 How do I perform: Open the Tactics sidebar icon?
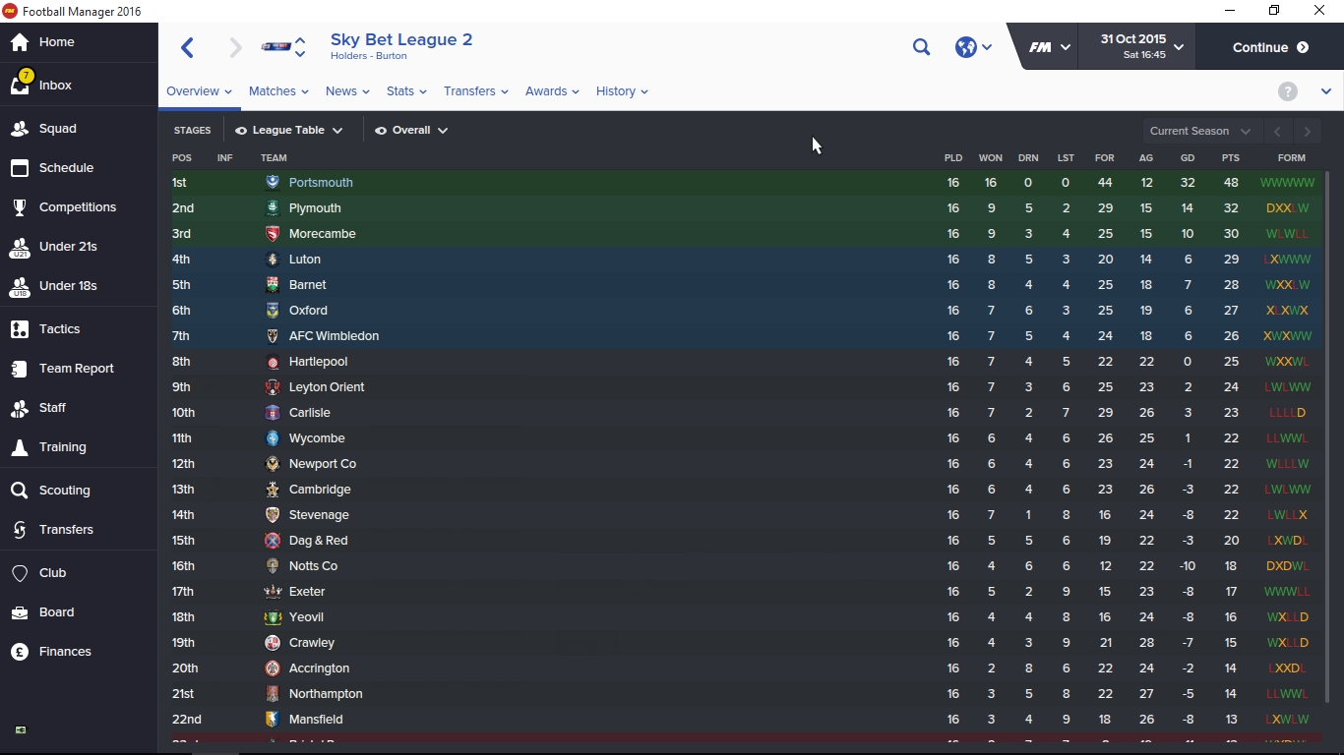tap(20, 329)
